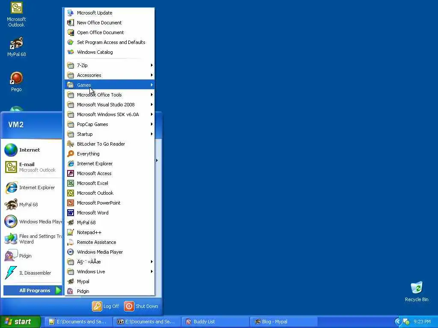This screenshot has height=328, width=438.
Task: Click the 9:23 PM system clock
Action: click(x=422, y=322)
